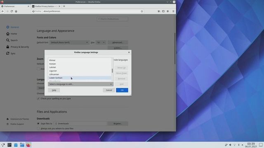Open Privacy & Security preferences
264x148 pixels.
tap(17, 47)
